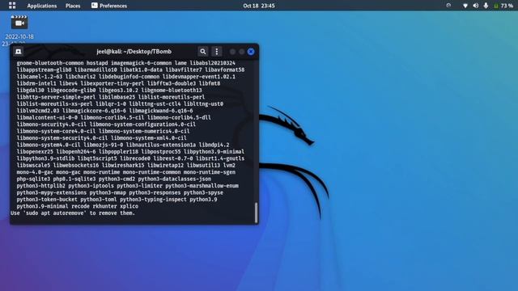The width and height of the screenshot is (518, 291).
Task: Click 'libswscale5' in terminal output
Action: click(33, 165)
